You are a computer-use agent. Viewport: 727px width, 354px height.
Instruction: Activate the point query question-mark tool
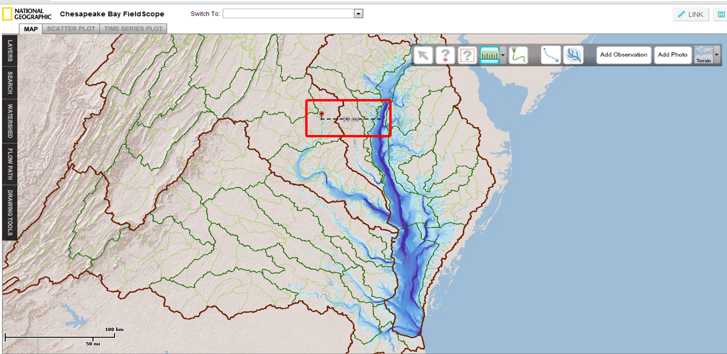[445, 55]
